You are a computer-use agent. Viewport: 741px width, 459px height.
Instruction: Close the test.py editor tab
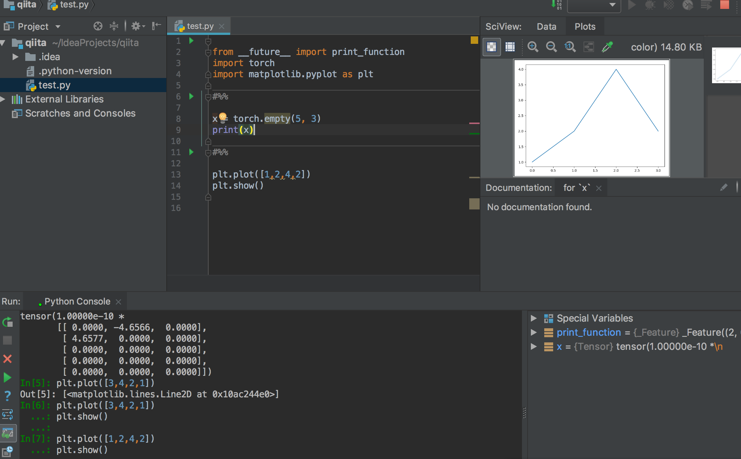click(222, 26)
